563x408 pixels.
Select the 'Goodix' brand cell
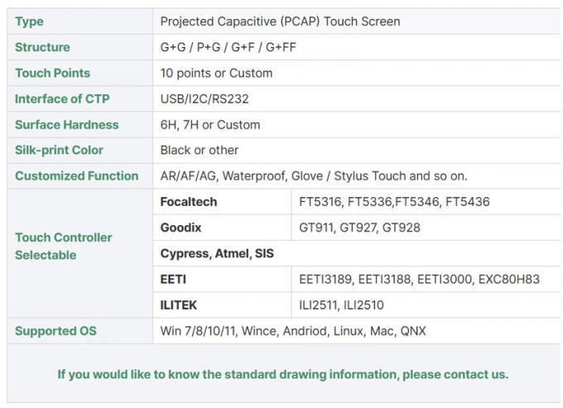(x=180, y=228)
